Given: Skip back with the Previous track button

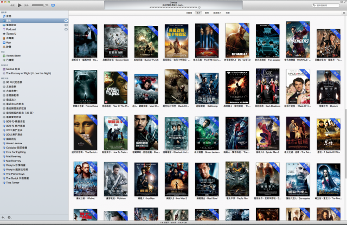Looking at the screenshot, I should (x=12, y=5).
